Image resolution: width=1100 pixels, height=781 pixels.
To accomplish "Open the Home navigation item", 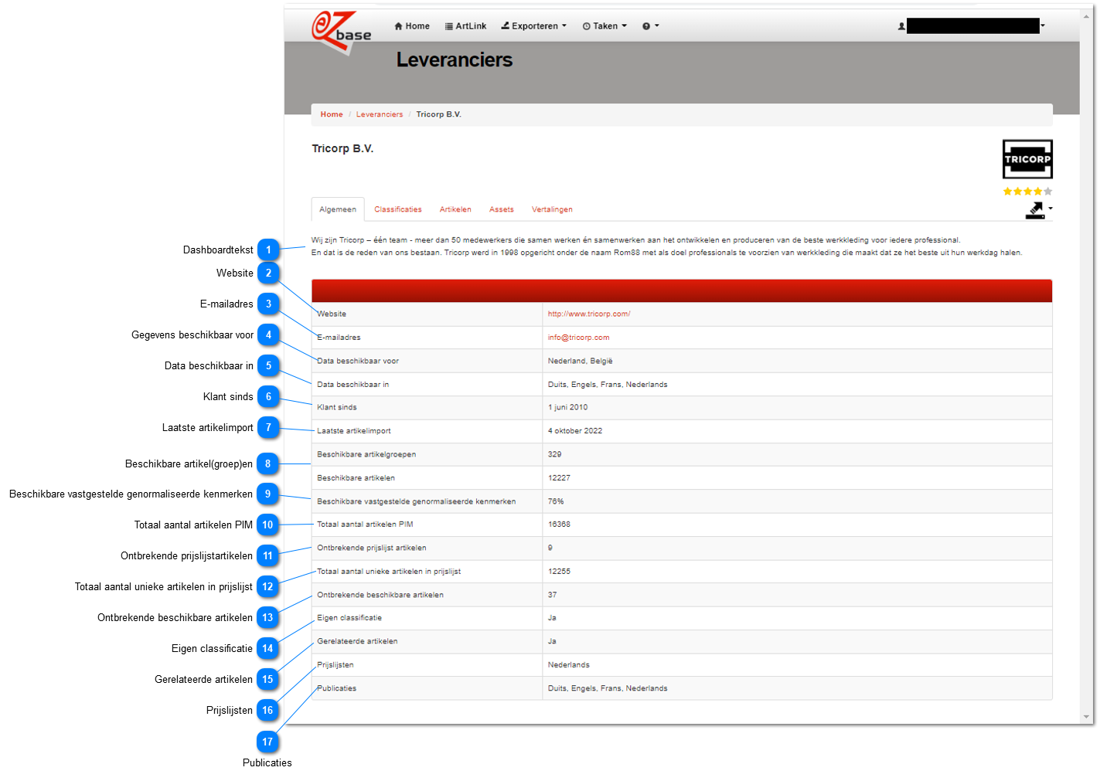I will (x=412, y=26).
